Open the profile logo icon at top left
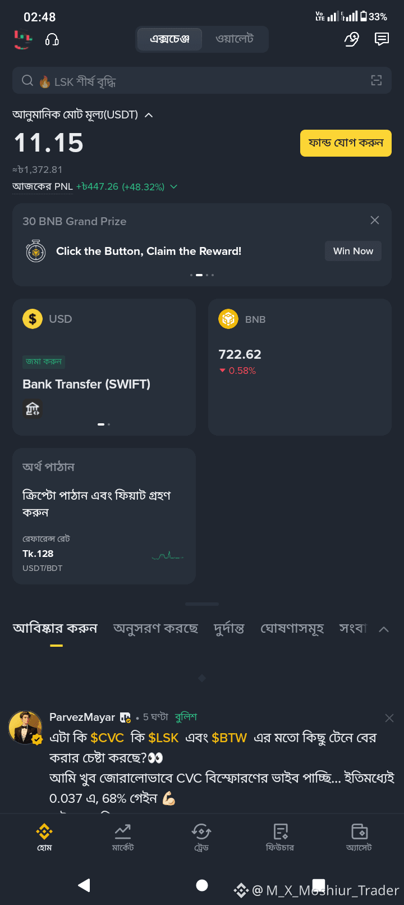Viewport: 404px width, 905px height. pyautogui.click(x=23, y=39)
